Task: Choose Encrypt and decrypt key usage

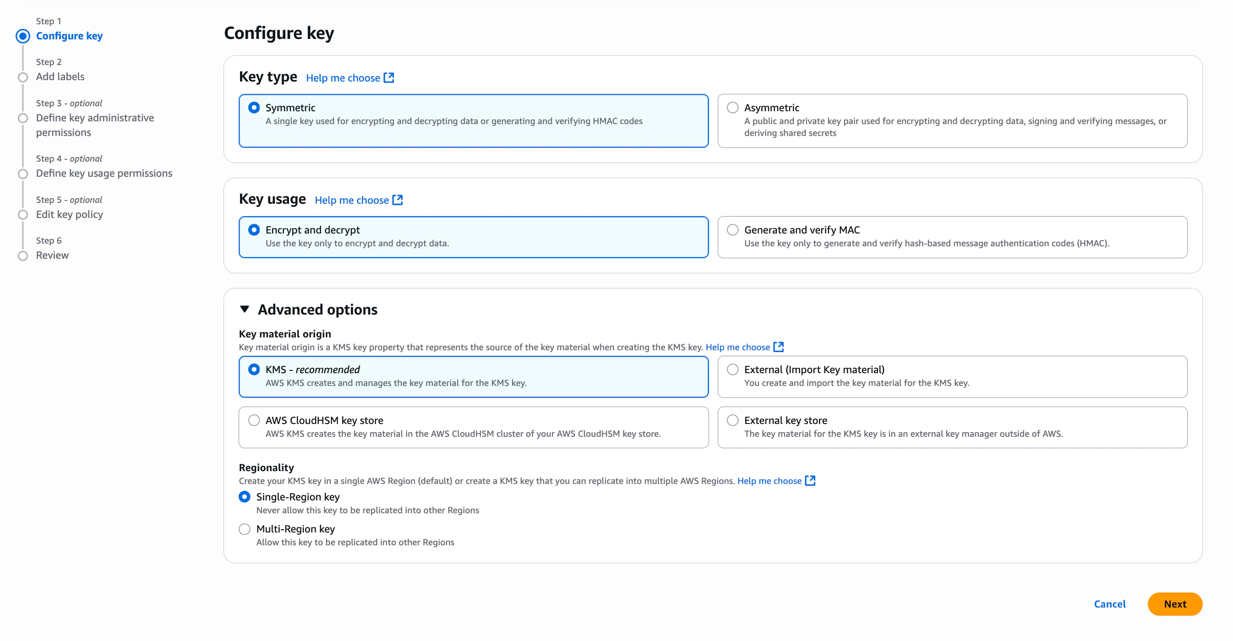Action: tap(254, 230)
